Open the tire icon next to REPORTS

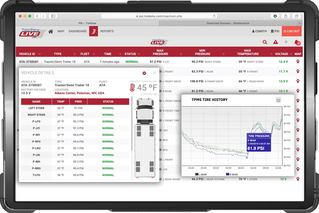point(93,31)
